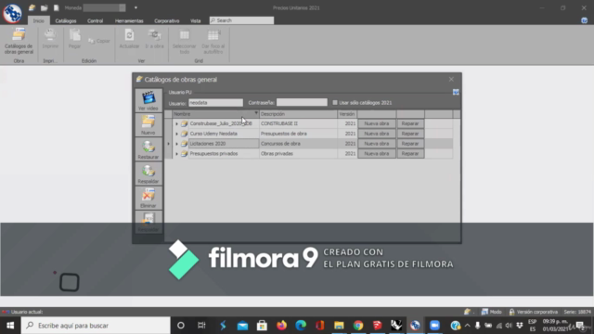Screen dimensions: 594x334
Task: Click quick access new document icon
Action: point(56,7)
